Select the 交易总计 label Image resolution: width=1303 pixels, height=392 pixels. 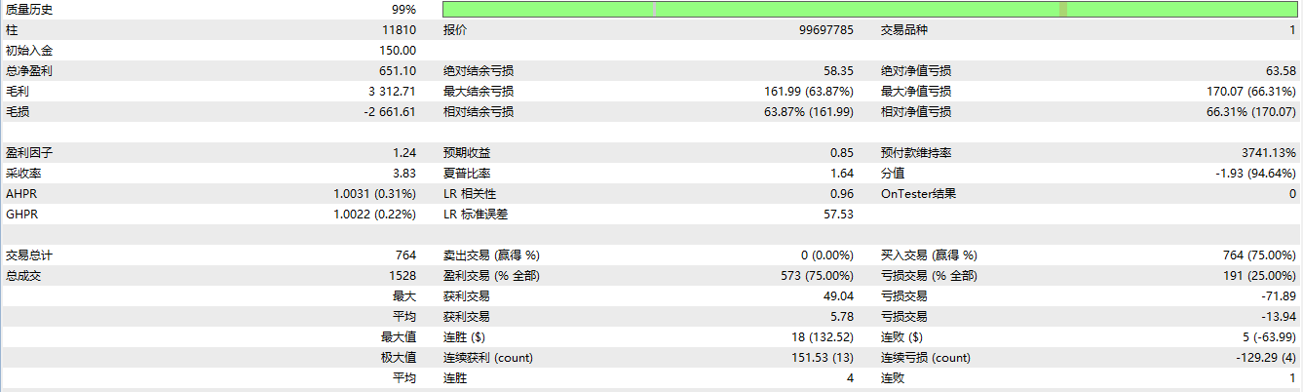[x=29, y=255]
